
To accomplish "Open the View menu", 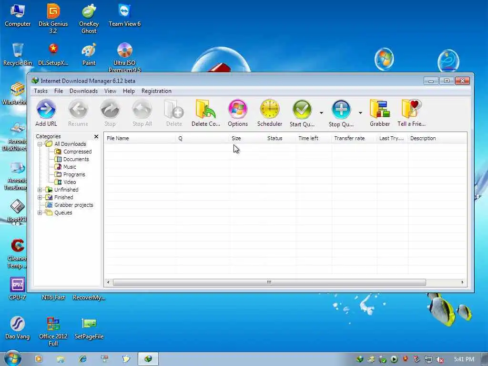I will [110, 91].
